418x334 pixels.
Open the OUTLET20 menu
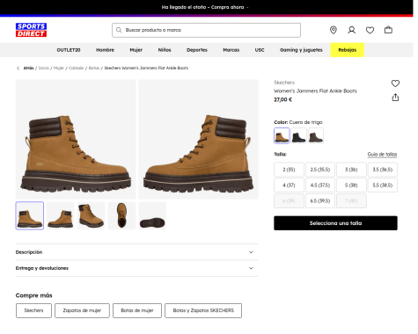[69, 50]
